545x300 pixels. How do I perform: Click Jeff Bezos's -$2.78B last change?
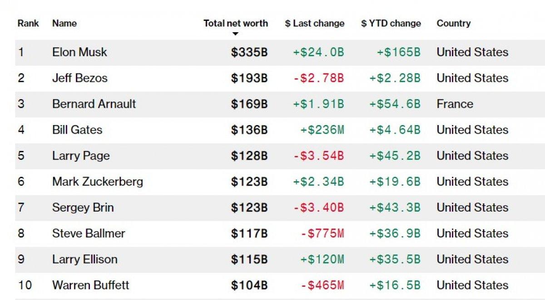[318, 78]
